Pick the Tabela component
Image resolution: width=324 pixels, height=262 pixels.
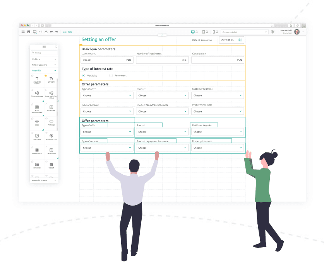51,166
